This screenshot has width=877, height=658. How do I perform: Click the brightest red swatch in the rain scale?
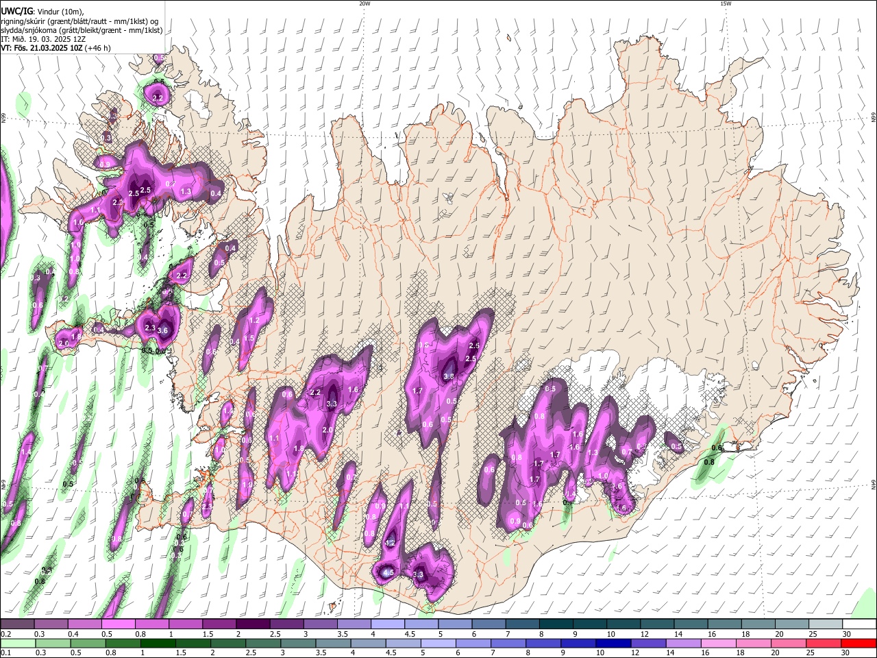(x=859, y=643)
